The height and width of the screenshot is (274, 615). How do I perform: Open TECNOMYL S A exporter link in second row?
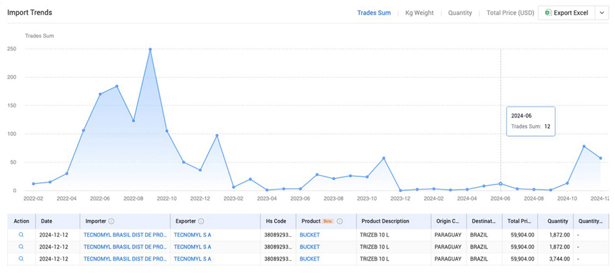pos(192,247)
